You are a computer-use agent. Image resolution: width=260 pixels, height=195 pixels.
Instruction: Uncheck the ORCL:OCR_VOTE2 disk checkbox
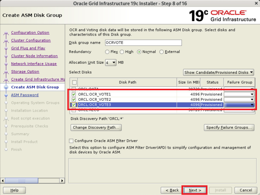[74, 100]
